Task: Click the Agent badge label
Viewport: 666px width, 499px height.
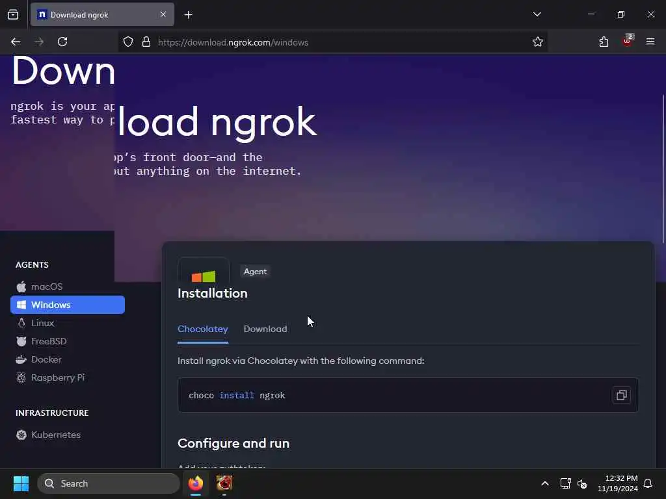Action: click(255, 272)
